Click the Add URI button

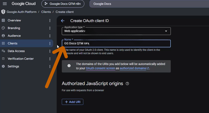73,102
